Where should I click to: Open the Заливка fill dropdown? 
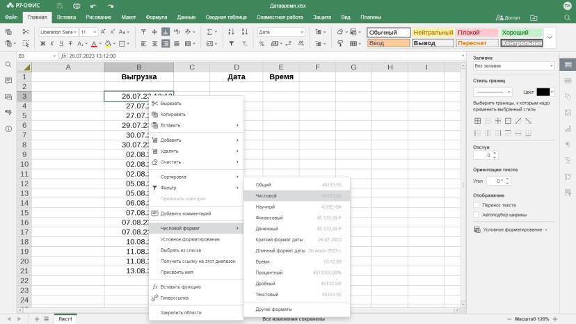(x=513, y=66)
